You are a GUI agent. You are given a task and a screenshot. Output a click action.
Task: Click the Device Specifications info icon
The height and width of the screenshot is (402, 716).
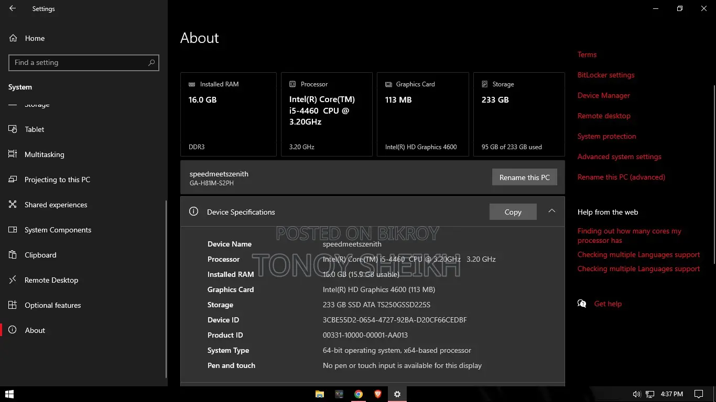coord(193,211)
